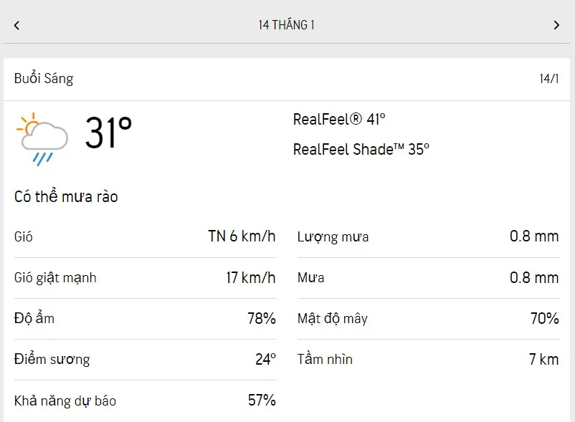Viewport: 575px width, 422px height.
Task: Select the Gió giật mạnh row
Action: (144, 277)
